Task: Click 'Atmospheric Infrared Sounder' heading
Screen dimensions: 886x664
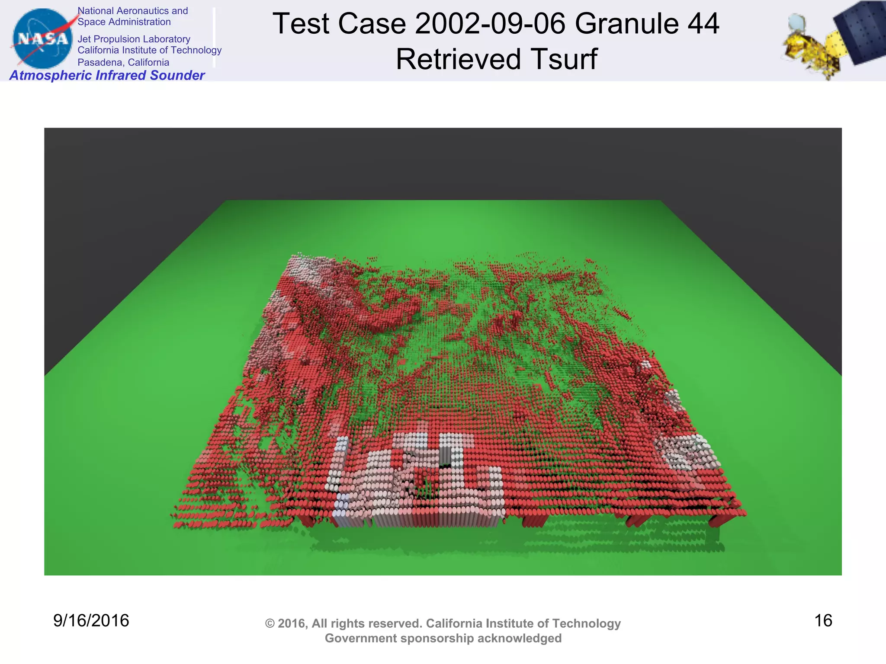Action: (107, 75)
